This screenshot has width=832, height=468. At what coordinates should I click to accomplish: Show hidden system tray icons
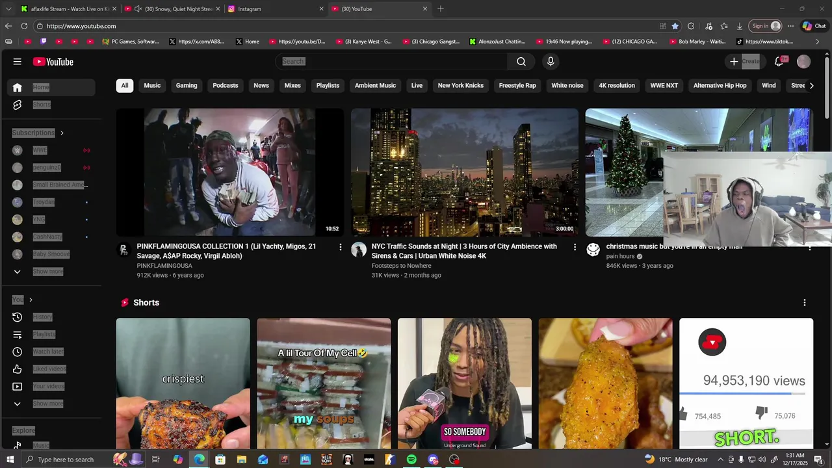pyautogui.click(x=720, y=460)
